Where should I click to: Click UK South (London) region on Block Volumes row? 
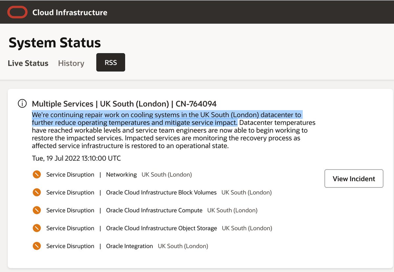tap(247, 192)
